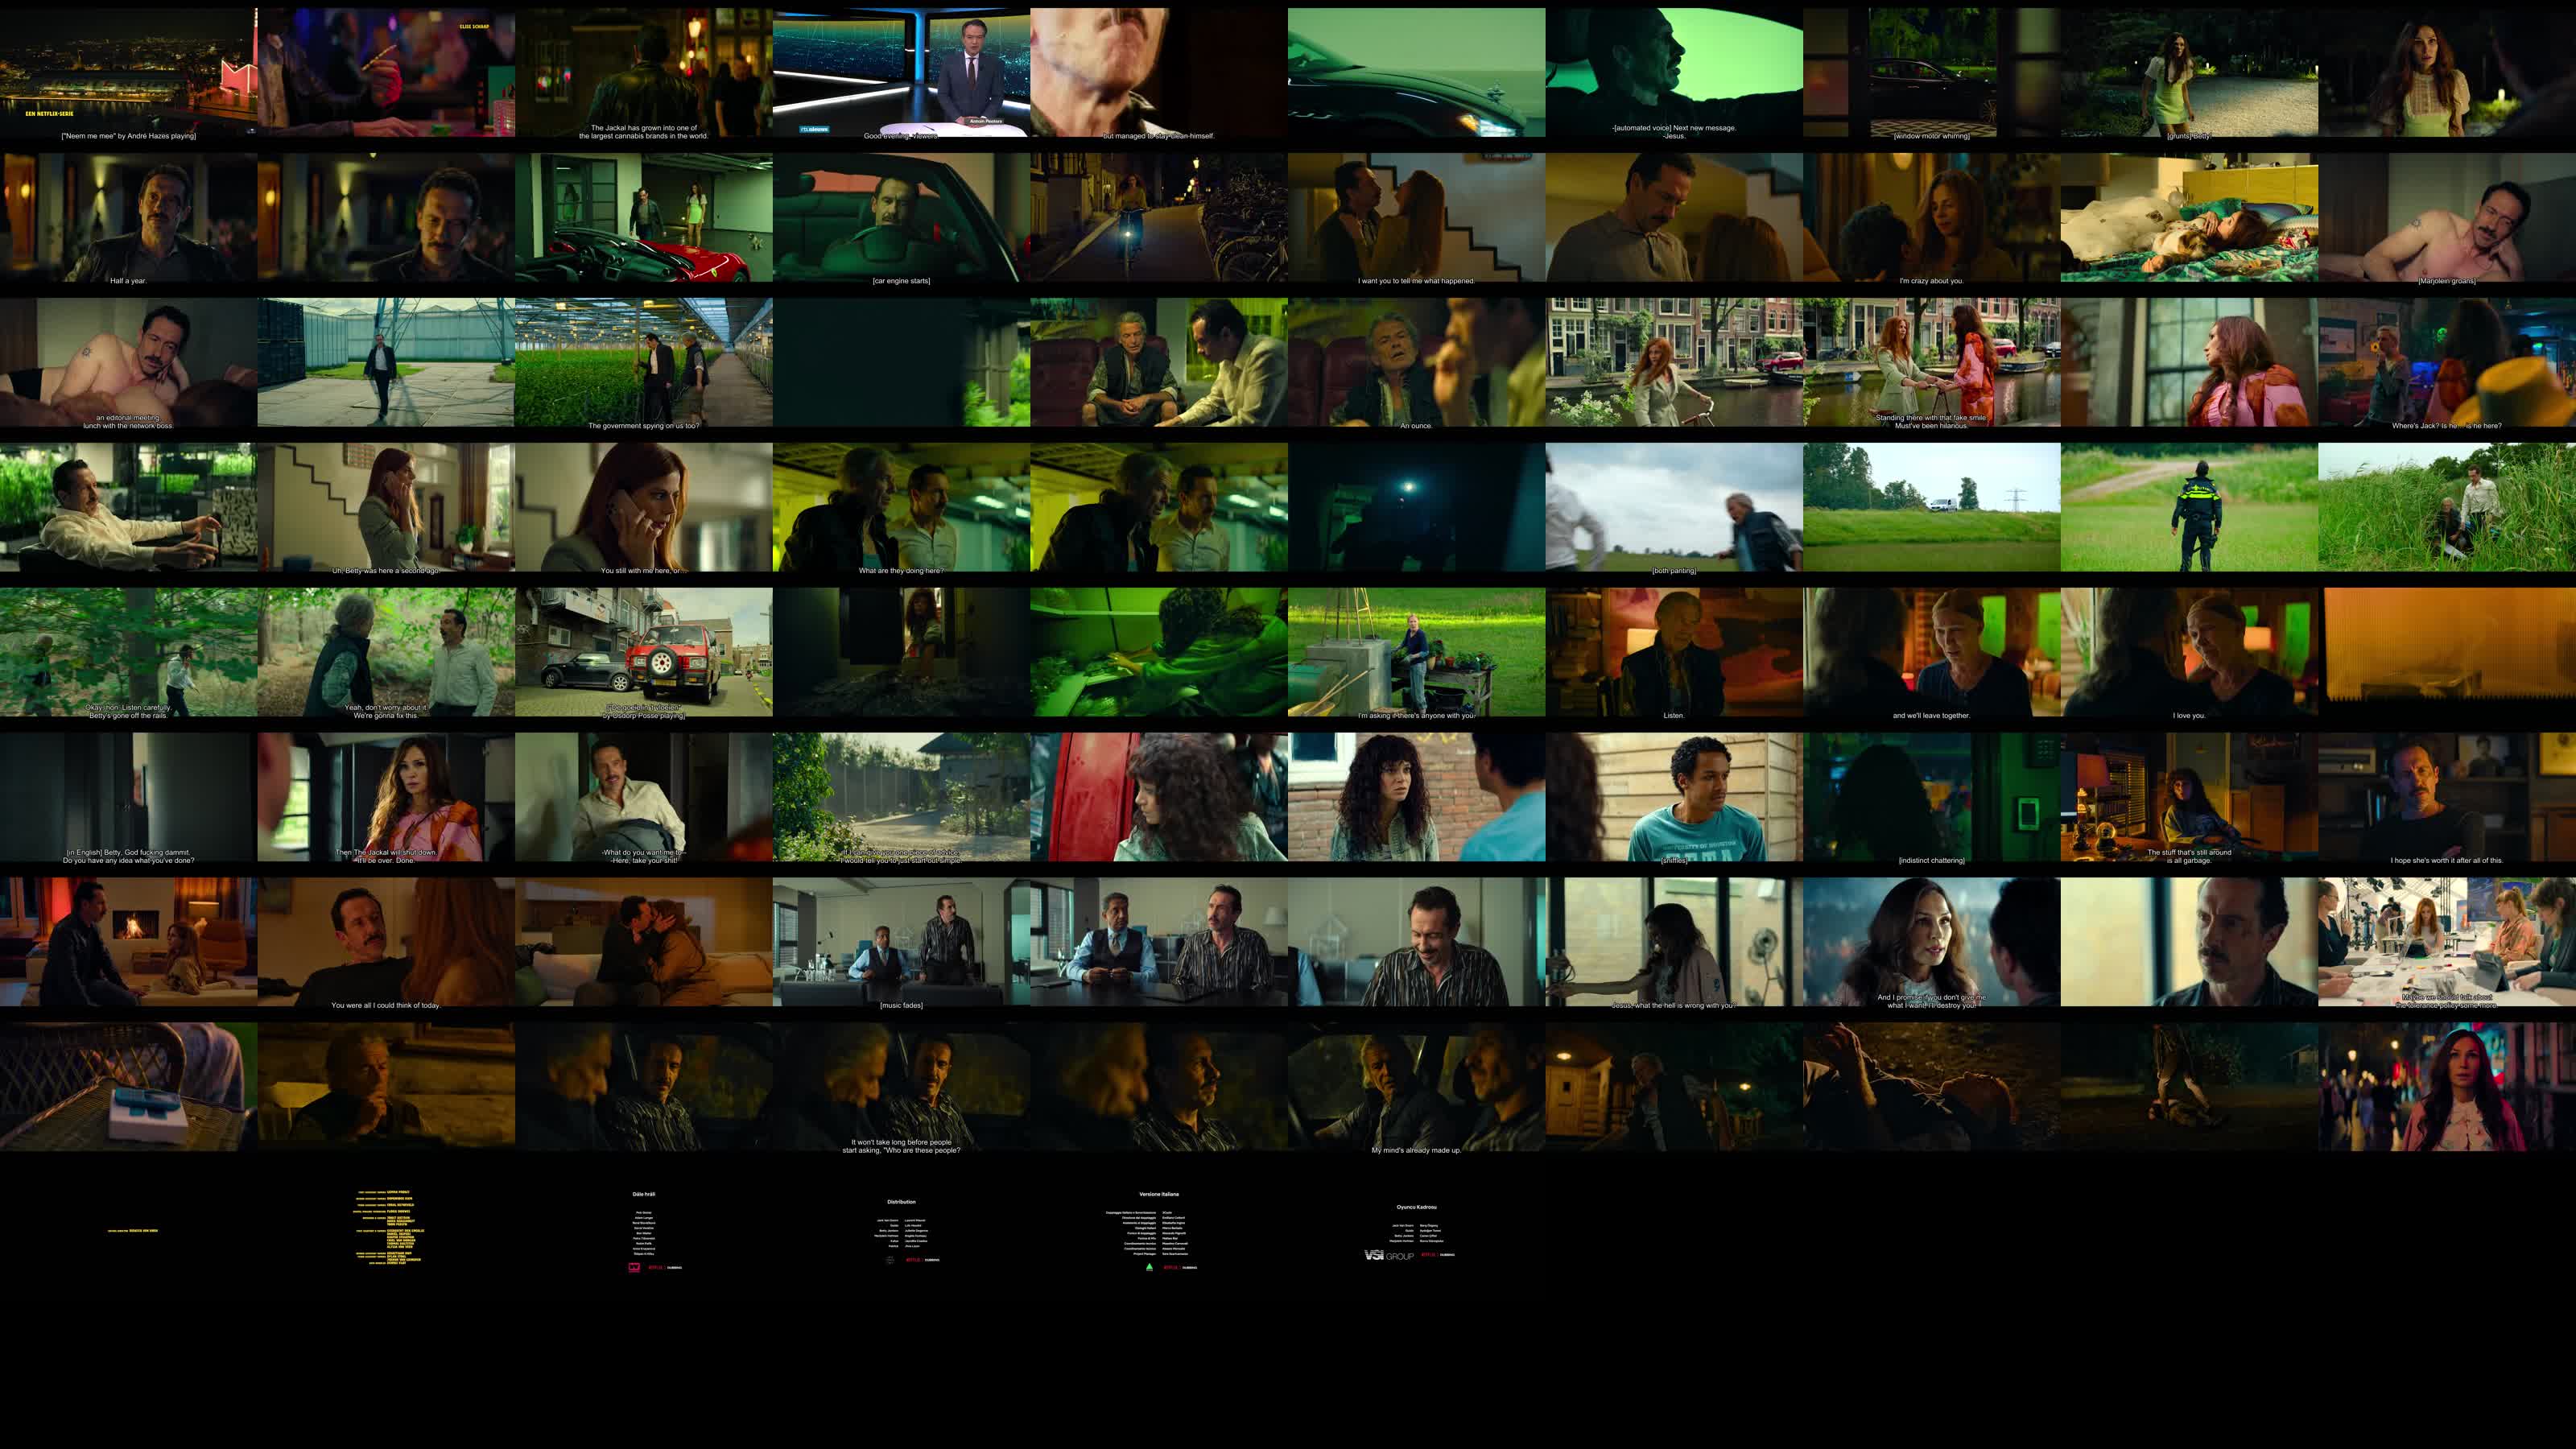
Task: Click the 'Distribution' credits frame
Action: coord(901,1232)
